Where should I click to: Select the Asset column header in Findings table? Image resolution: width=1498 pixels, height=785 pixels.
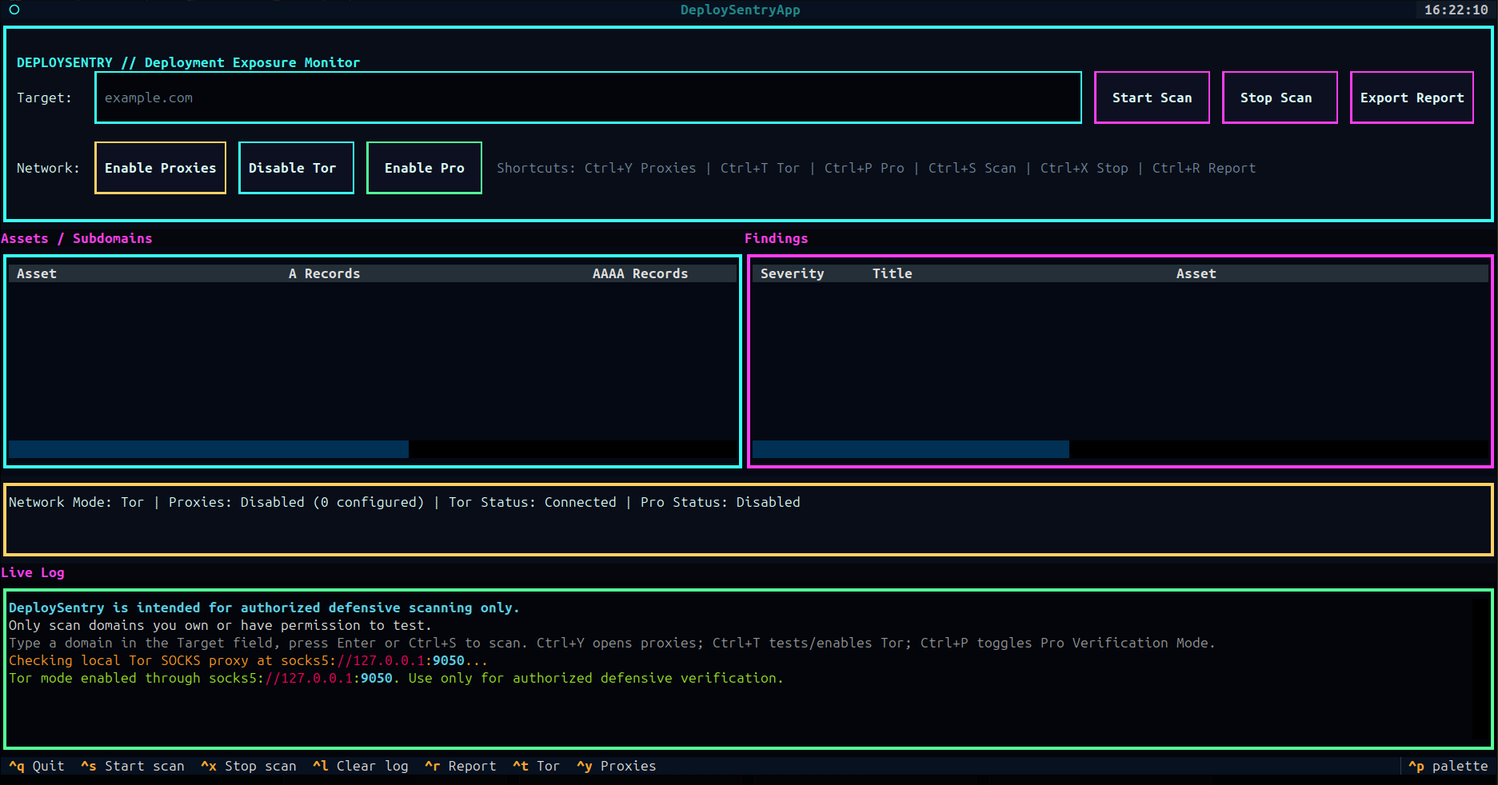tap(1196, 273)
